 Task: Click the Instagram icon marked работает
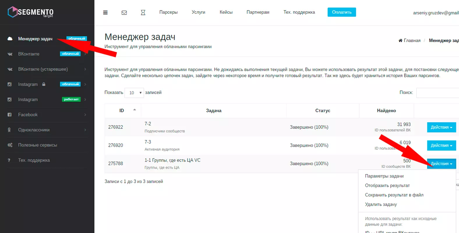pyautogui.click(x=10, y=99)
